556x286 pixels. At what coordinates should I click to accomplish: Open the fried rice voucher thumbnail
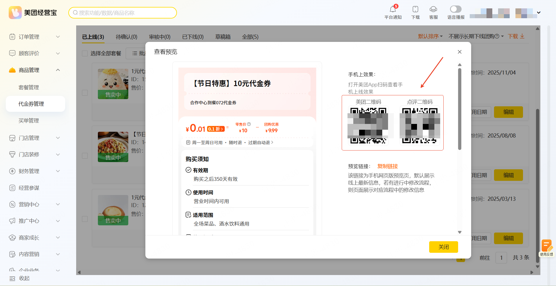coord(113,147)
